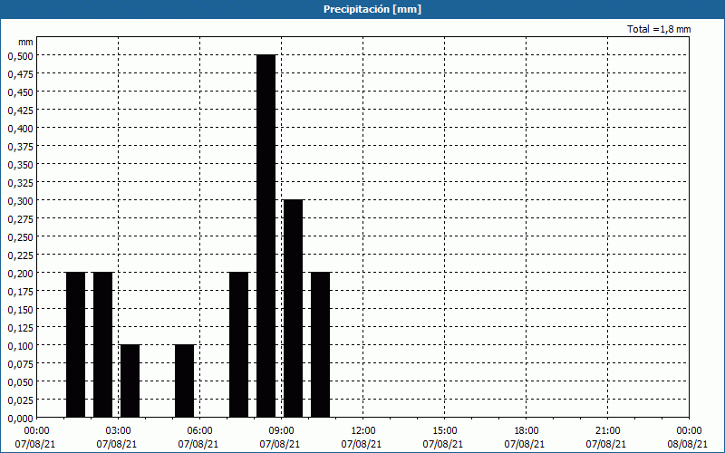Click the 0,025 y-axis value
725x453 pixels.
20,400
